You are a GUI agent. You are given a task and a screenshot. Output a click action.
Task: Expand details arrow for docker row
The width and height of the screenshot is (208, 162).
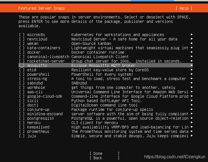pyautogui.click(x=192, y=52)
